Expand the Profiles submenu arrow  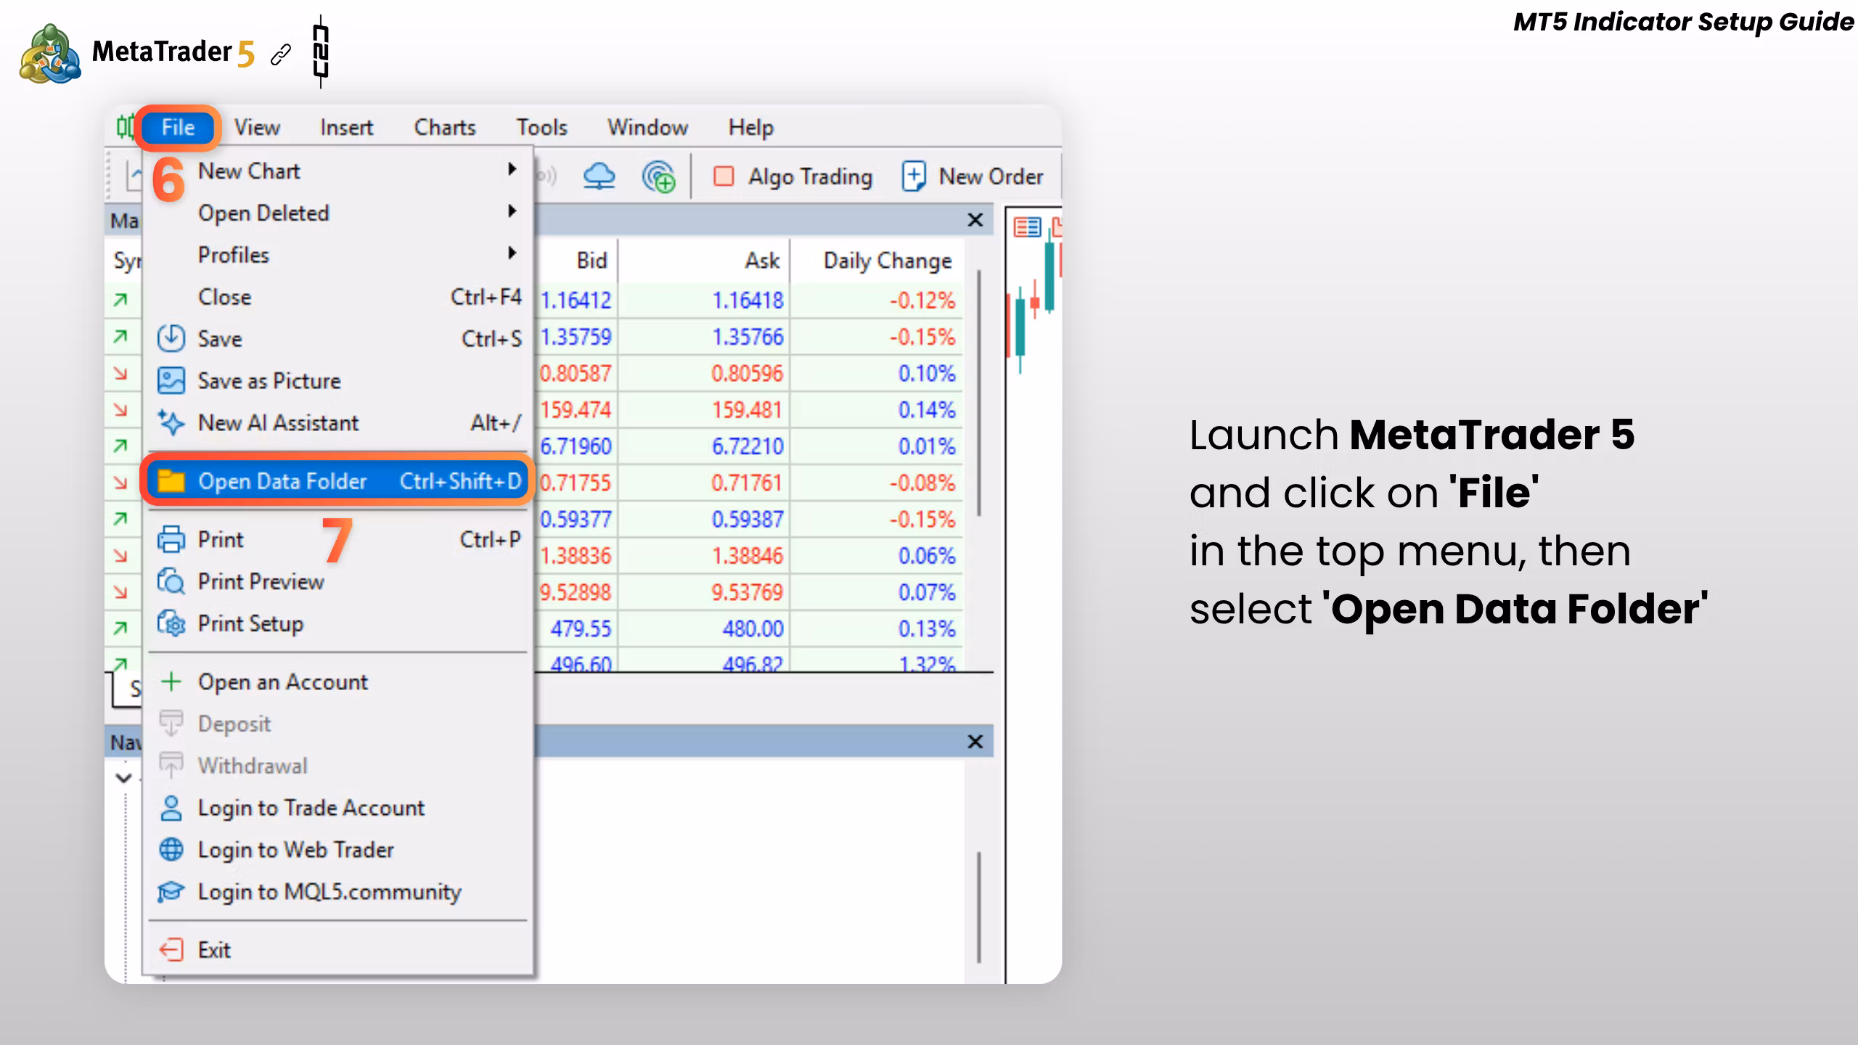click(512, 253)
